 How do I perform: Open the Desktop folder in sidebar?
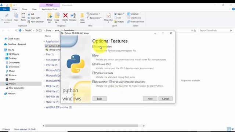[x=11, y=58]
